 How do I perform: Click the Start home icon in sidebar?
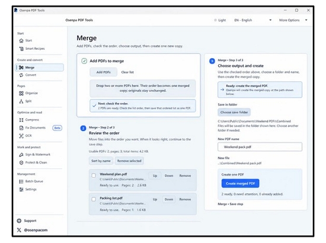coord(21,40)
